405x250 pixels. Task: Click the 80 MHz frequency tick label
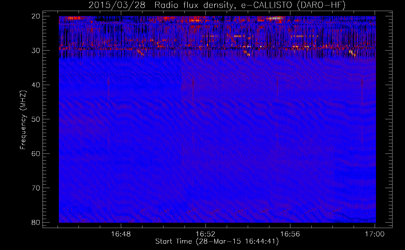click(x=36, y=222)
